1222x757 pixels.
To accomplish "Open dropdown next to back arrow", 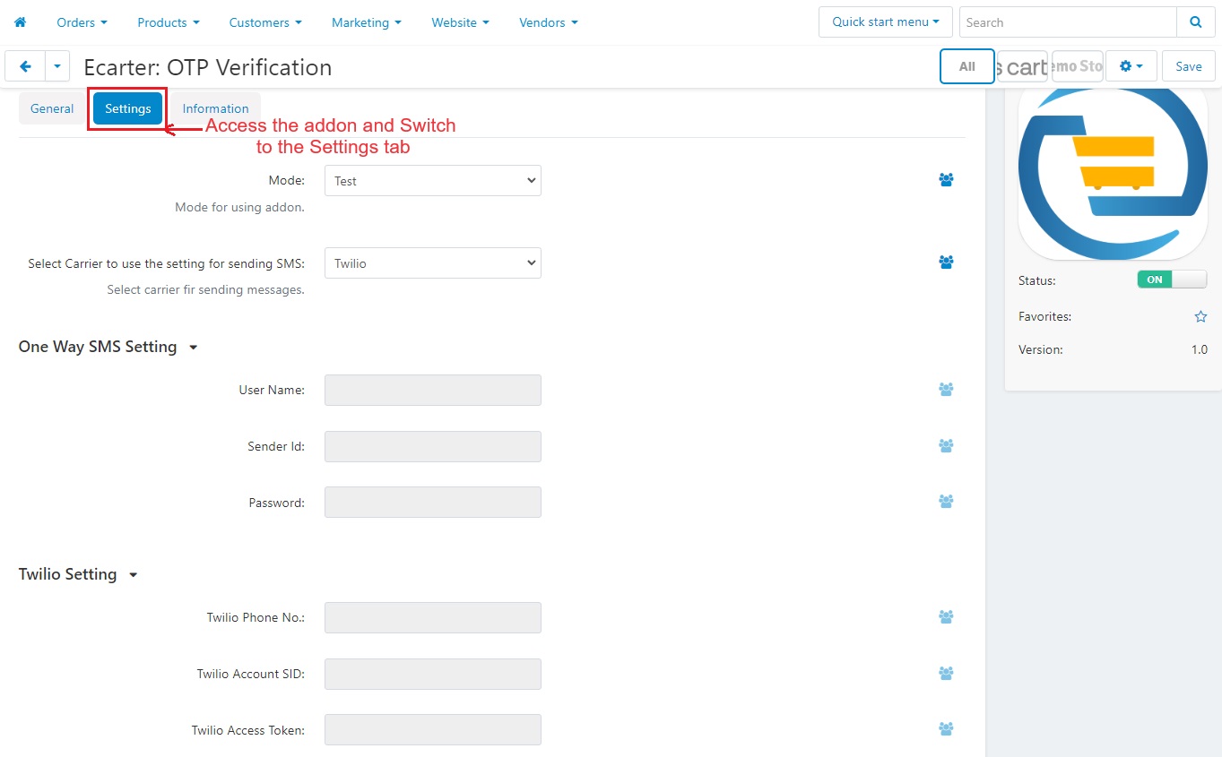I will click(57, 66).
